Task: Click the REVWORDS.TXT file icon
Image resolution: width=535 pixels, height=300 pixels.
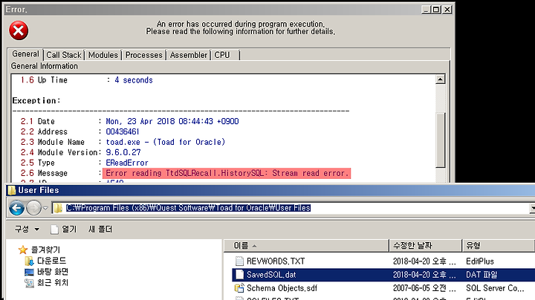Action: 239,261
